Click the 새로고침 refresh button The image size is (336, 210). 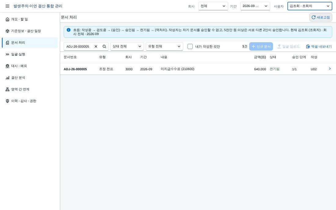click(320, 17)
